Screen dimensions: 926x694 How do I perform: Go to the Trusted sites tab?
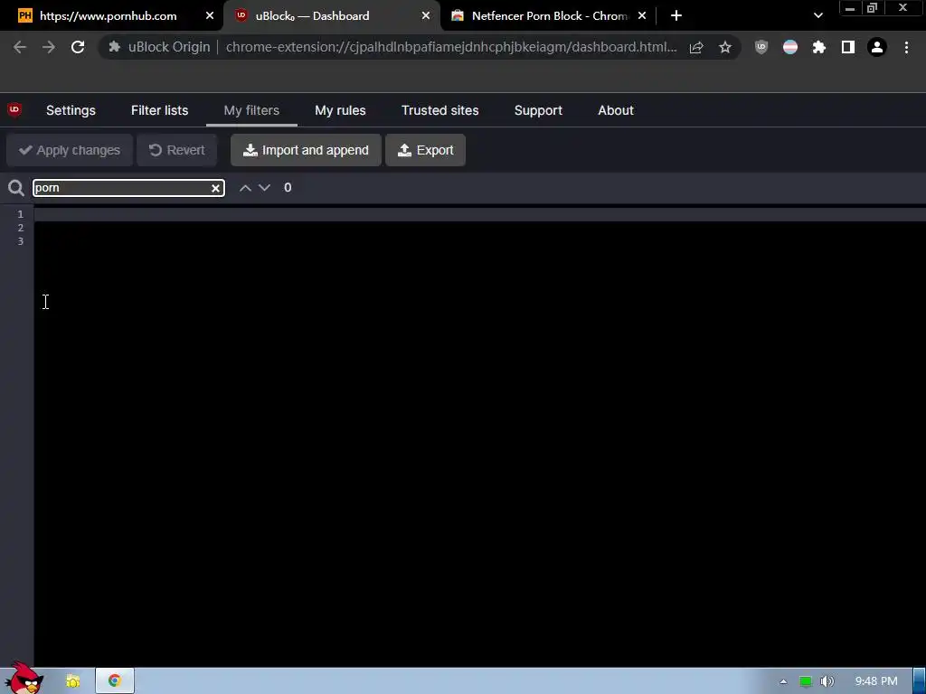coord(440,110)
